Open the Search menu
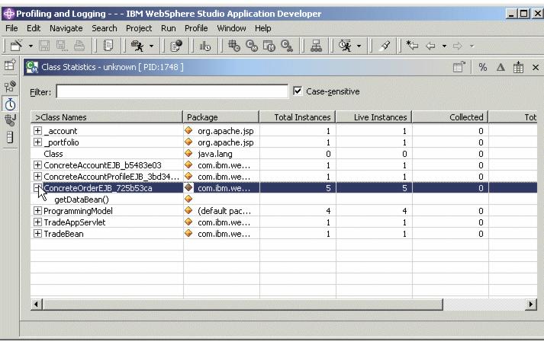Viewport: 544px width, 348px height. [x=104, y=28]
